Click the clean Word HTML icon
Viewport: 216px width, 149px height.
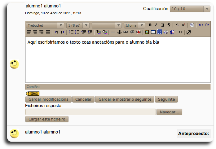click(x=192, y=25)
